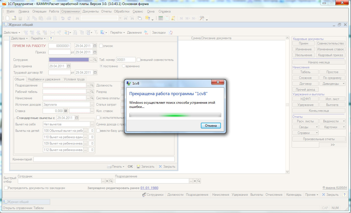
Task: Open the Карточки dropdown button
Action: click(x=332, y=127)
